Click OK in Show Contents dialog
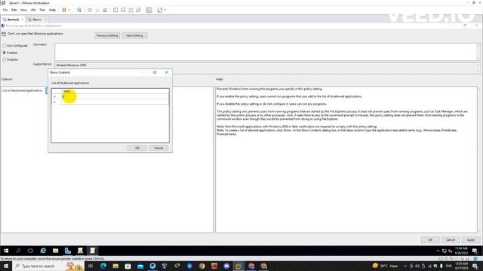 pyautogui.click(x=137, y=148)
